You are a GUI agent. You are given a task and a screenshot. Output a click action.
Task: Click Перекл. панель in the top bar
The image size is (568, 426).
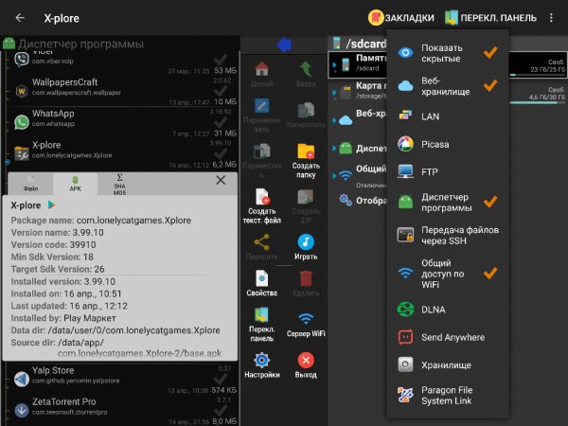click(490, 17)
